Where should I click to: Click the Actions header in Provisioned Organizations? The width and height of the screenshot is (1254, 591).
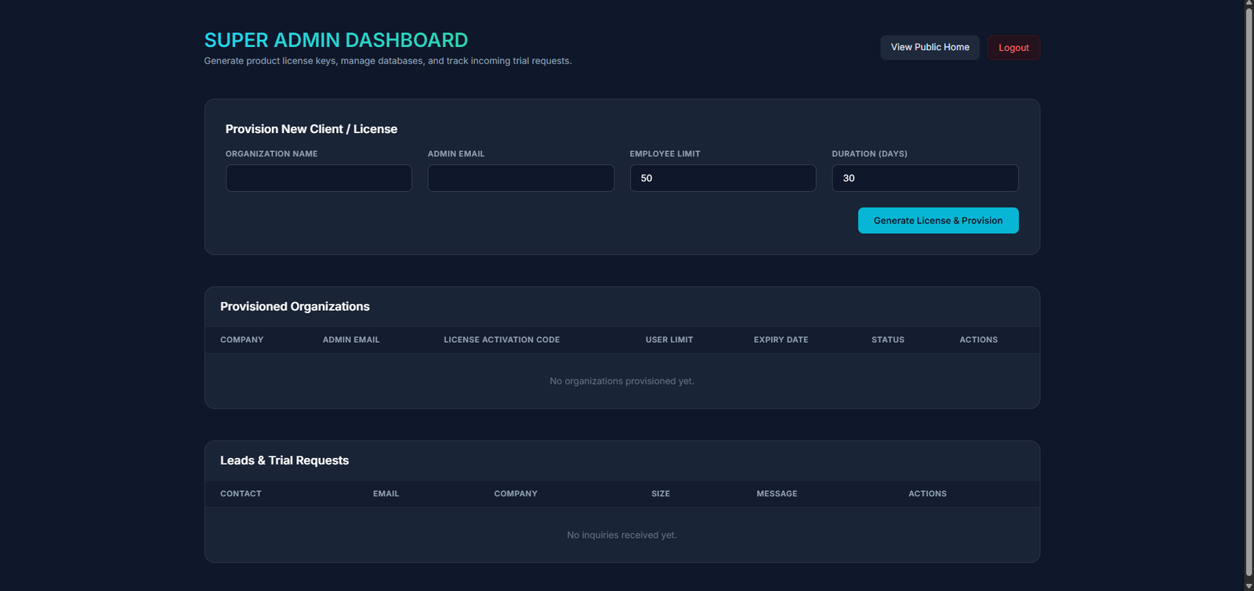coord(979,340)
